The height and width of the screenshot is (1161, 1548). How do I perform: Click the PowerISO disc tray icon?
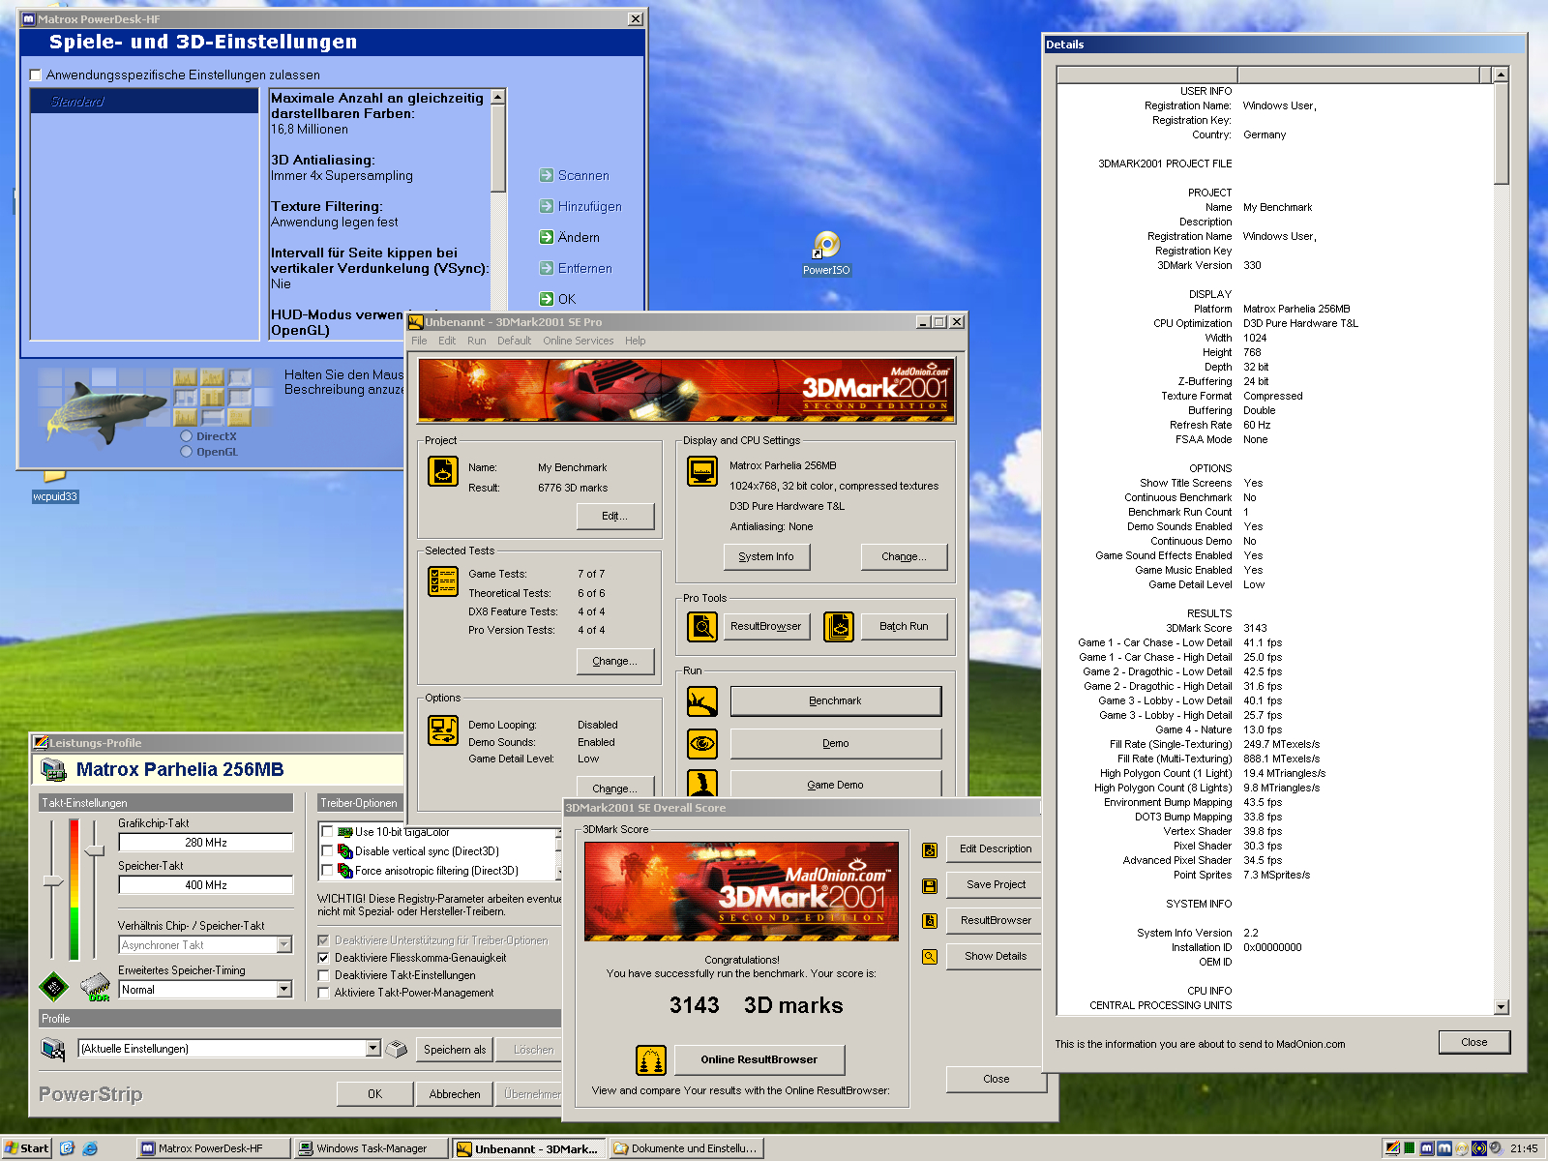1462,1148
